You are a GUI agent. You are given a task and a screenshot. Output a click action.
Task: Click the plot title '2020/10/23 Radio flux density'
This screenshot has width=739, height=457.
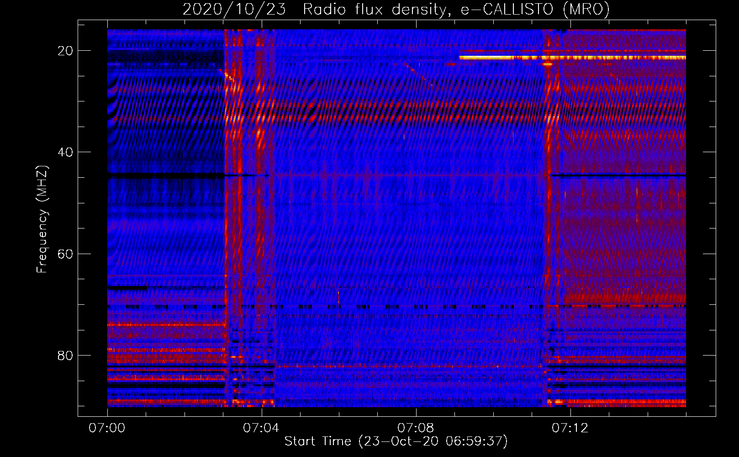396,9
